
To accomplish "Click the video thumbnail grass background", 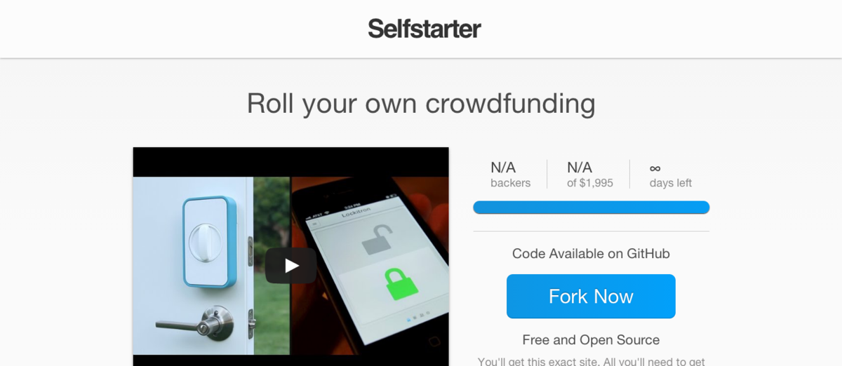I will 272,210.
